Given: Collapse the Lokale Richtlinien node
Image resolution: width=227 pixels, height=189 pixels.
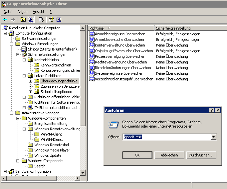Looking at the screenshot, I should pyautogui.click(x=24, y=76).
